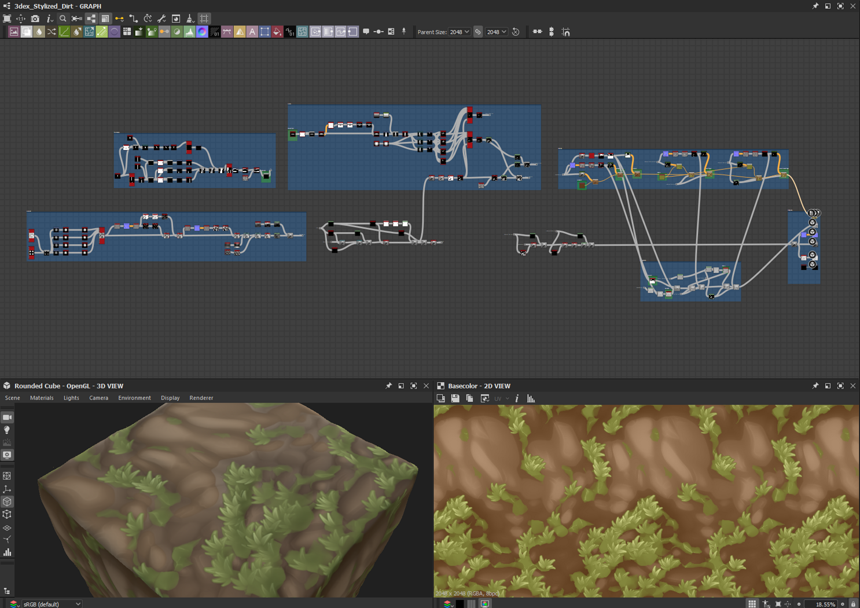Open the Environment menu
860x608 pixels.
[134, 398]
